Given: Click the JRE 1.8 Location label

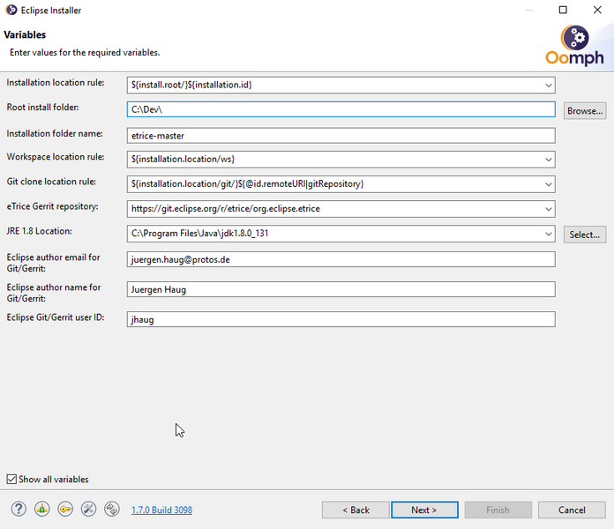Looking at the screenshot, I should click(x=39, y=231).
